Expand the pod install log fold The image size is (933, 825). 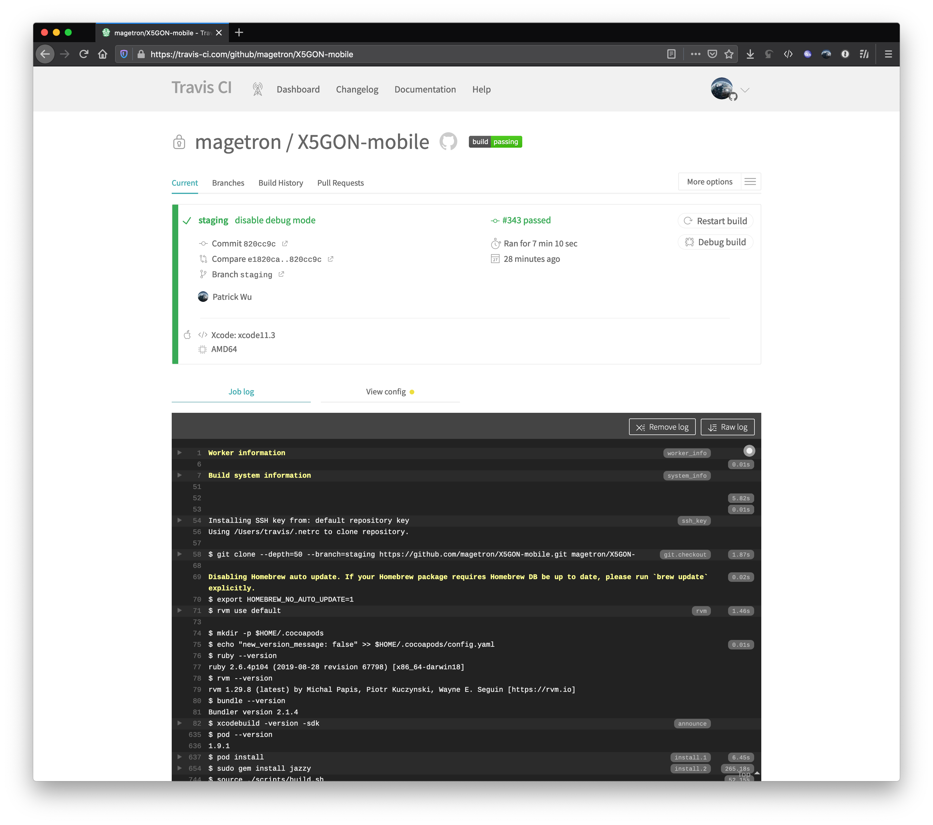click(x=180, y=757)
